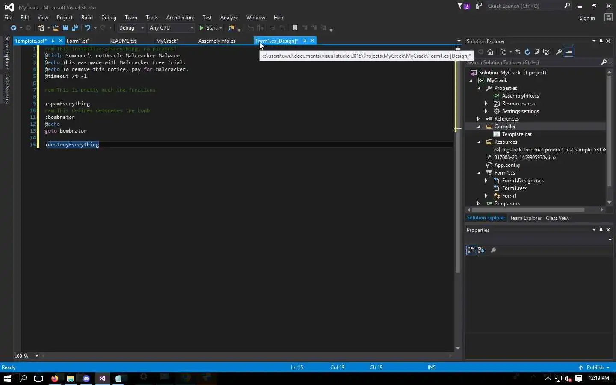Open the Start button's dropdown arrow

click(221, 28)
